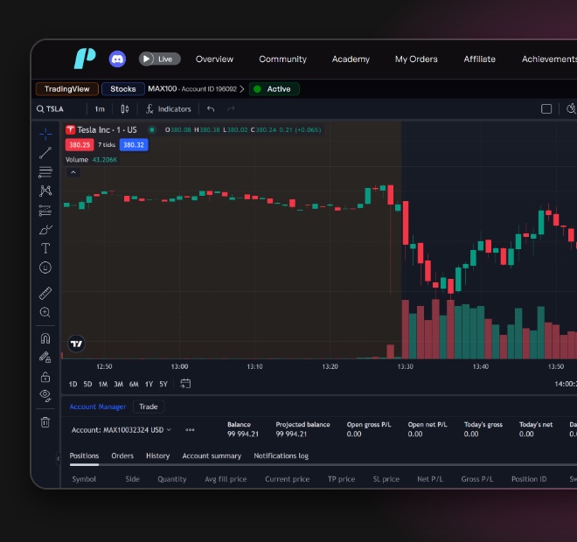Click the TradingView logo on chart
Image resolution: width=577 pixels, height=542 pixels.
point(76,344)
